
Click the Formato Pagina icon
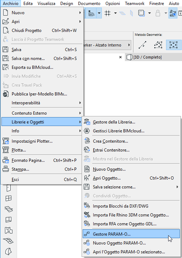6,160
